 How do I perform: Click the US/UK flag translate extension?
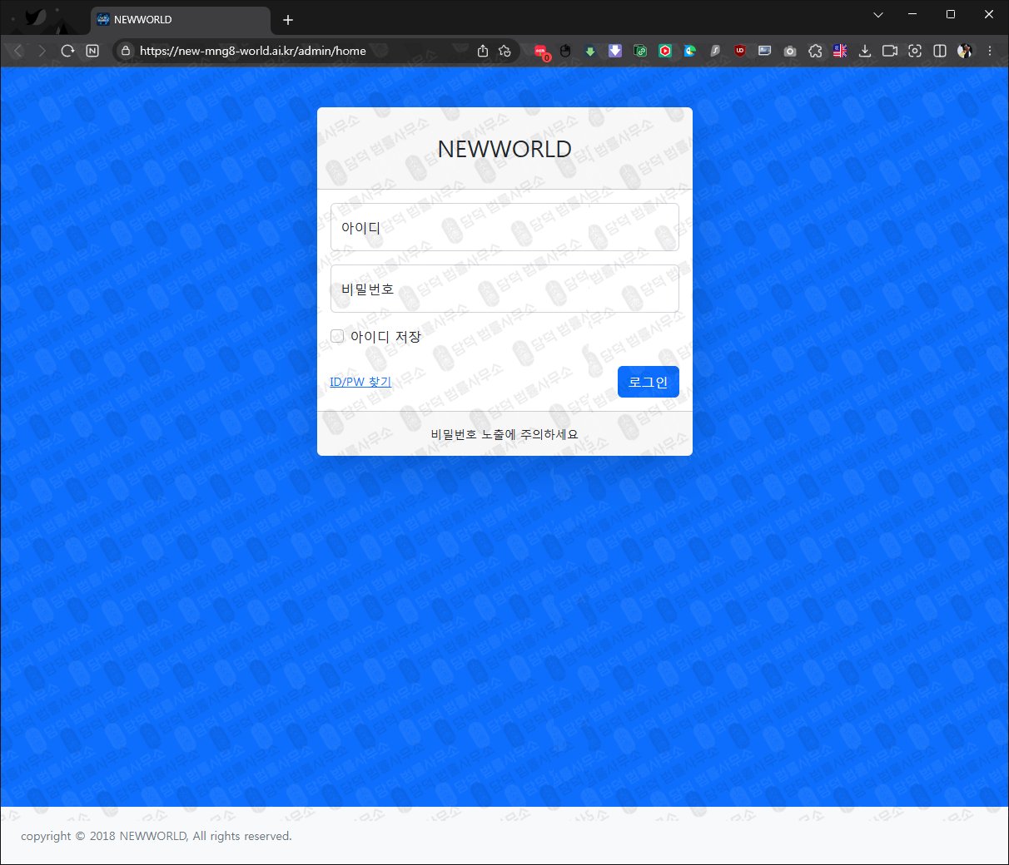840,51
